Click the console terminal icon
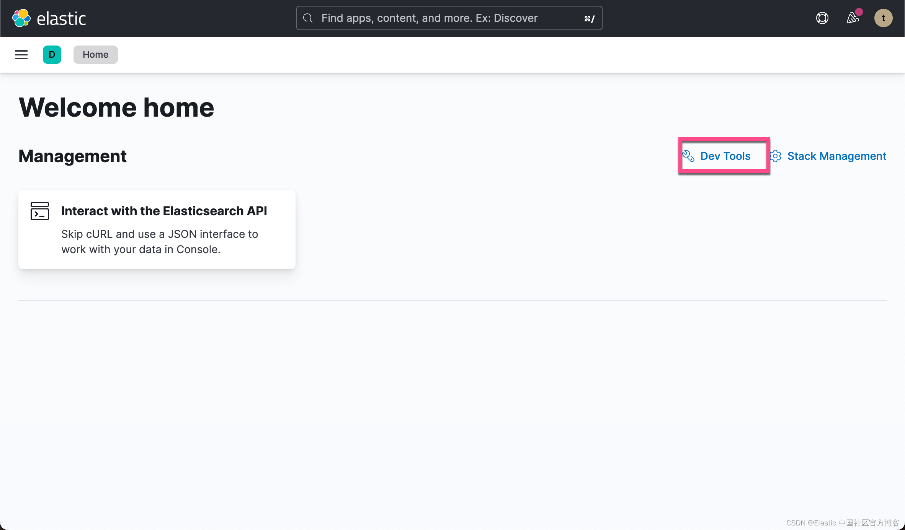 [40, 211]
